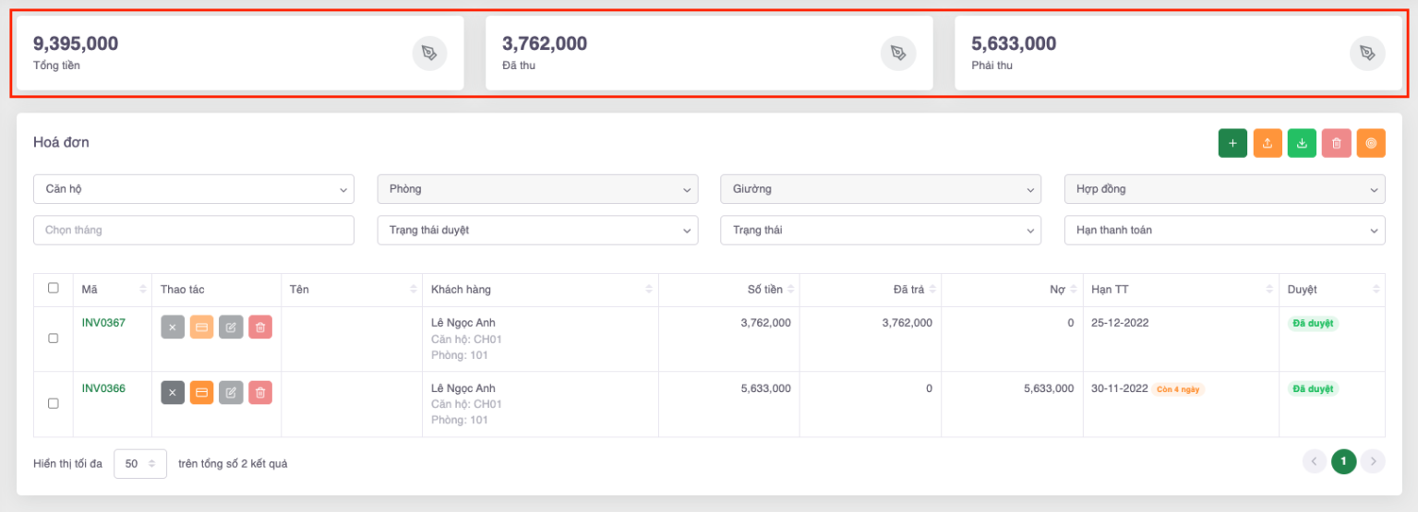Check the box for invoice INV0367
The image size is (1418, 512).
tap(54, 339)
